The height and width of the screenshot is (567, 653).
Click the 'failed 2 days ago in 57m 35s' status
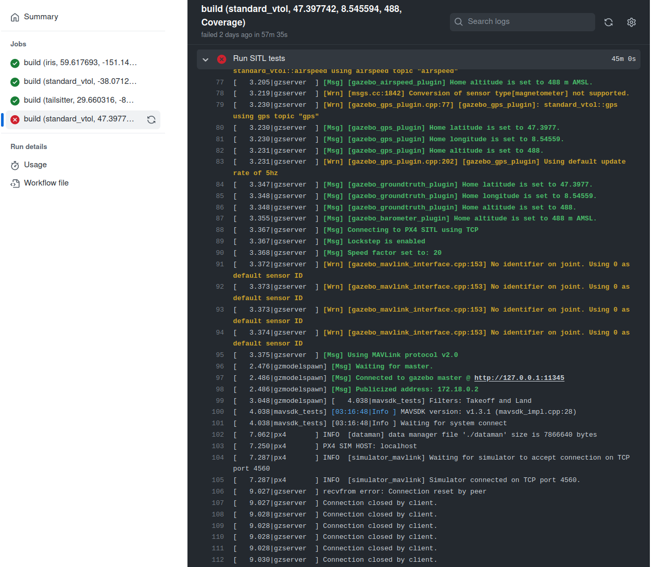point(244,35)
